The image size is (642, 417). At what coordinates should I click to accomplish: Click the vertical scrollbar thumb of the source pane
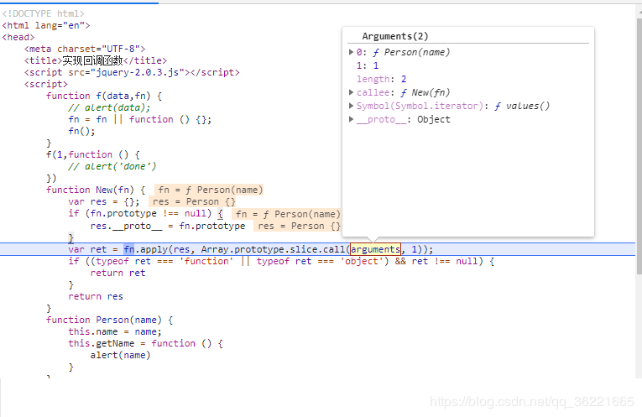point(639,146)
